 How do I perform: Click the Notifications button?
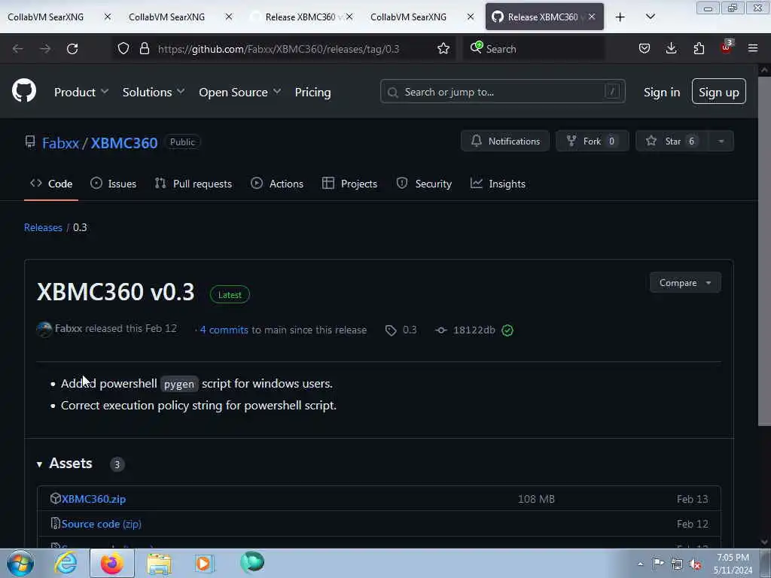click(505, 141)
